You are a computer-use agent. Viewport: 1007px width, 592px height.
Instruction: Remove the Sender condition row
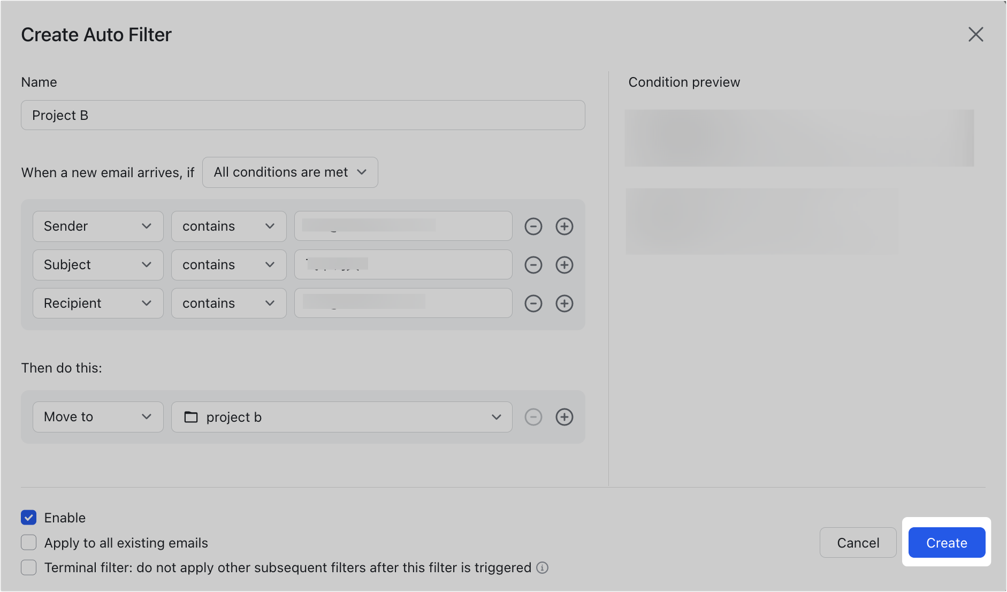click(533, 226)
